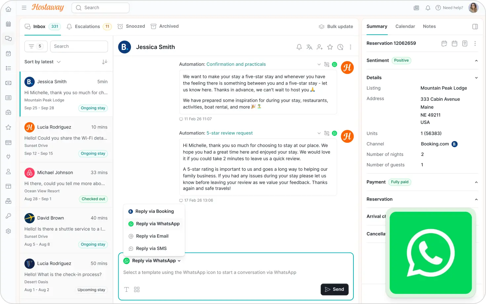This screenshot has height=304, width=486.
Task: Click the conversation list Search field
Action: [79, 46]
